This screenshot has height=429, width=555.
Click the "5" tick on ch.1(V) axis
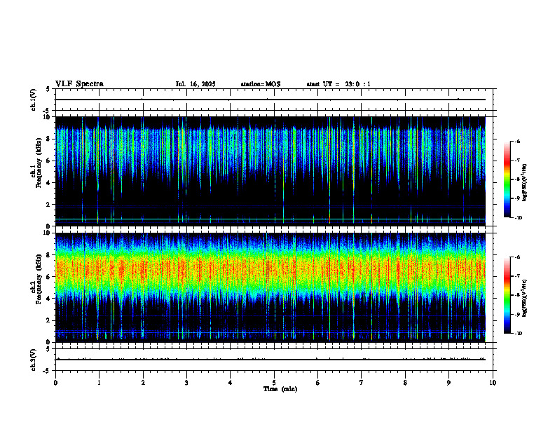pos(48,90)
